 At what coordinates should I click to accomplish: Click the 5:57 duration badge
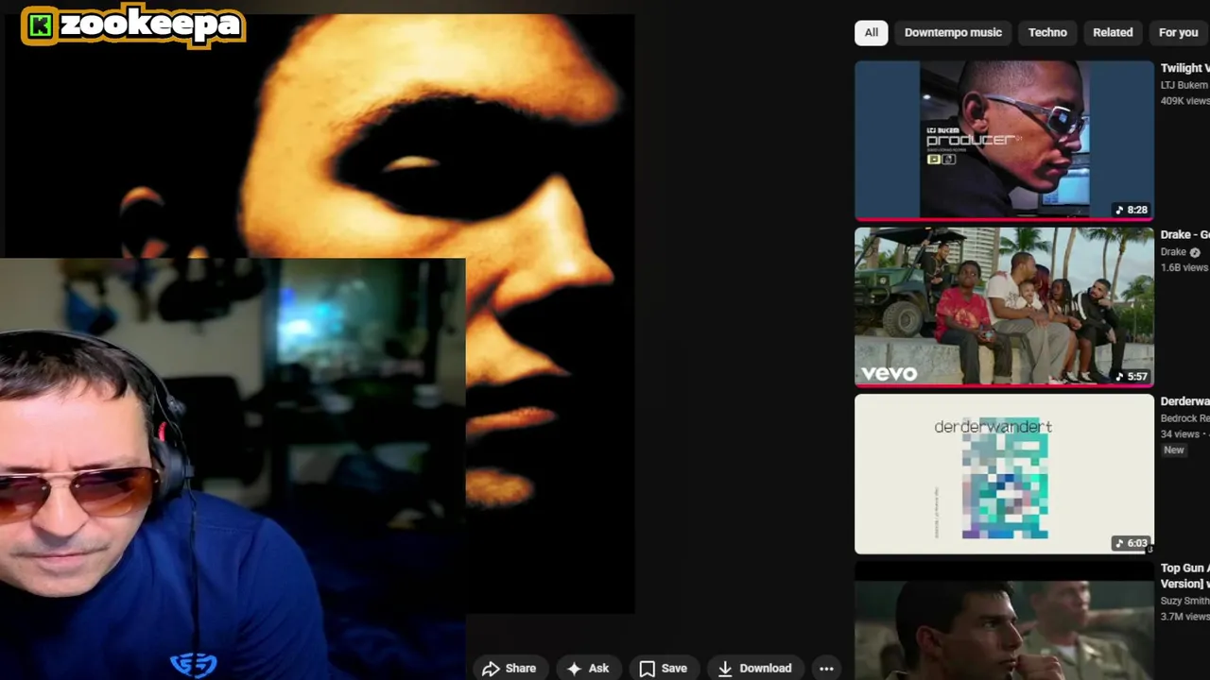coord(1132,376)
